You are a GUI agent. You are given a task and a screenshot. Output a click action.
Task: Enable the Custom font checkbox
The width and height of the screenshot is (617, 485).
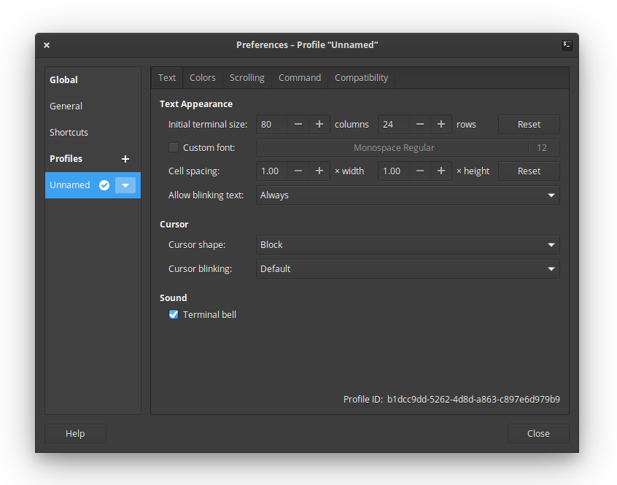(x=174, y=147)
